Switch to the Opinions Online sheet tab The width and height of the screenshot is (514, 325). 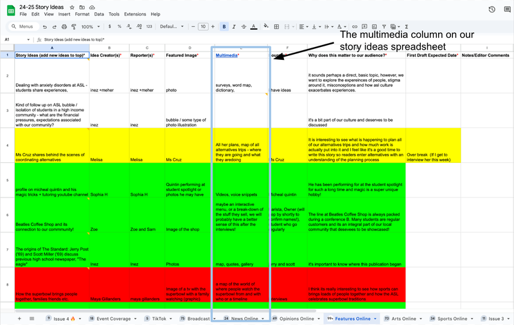297,319
